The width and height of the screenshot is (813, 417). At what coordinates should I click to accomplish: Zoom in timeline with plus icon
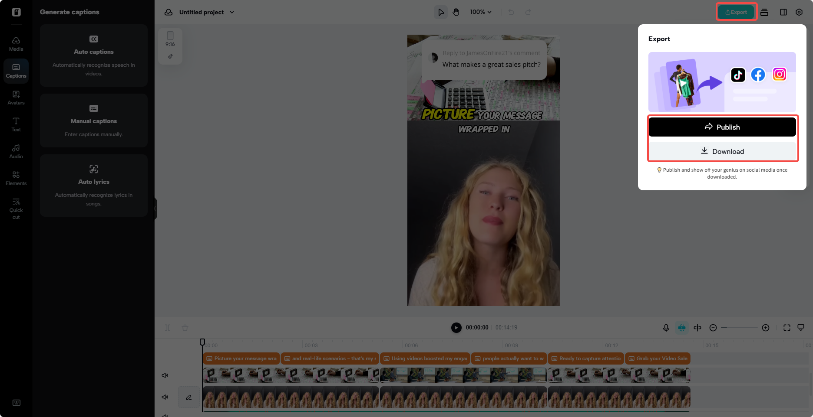point(766,328)
